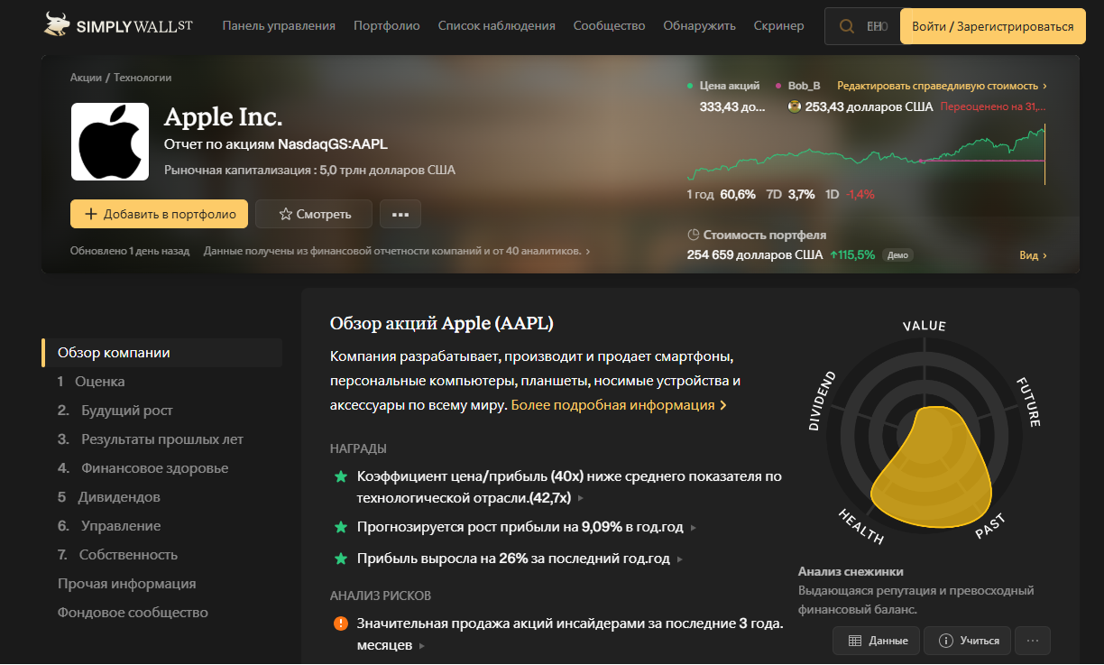The height and width of the screenshot is (665, 1104).
Task: Click the Смотреть watchlist button
Action: pyautogui.click(x=314, y=214)
